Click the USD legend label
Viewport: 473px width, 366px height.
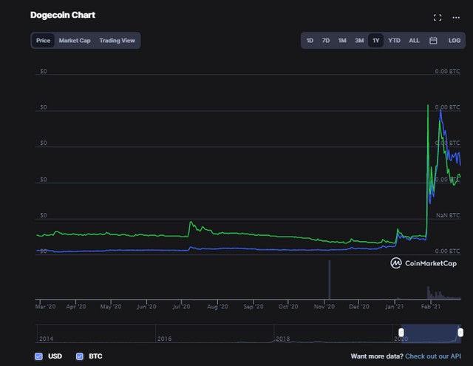pos(55,356)
